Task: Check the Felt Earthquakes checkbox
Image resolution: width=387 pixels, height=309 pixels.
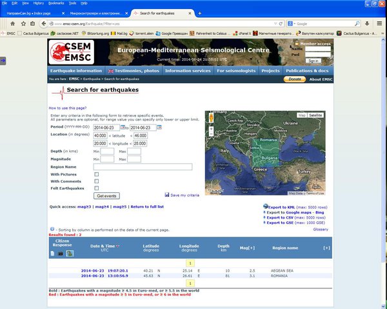Action: pos(97,188)
